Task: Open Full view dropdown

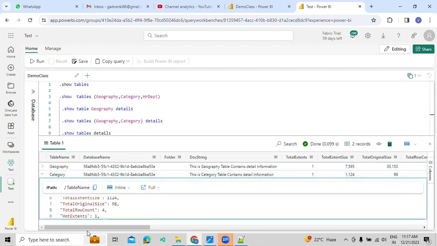Action: pos(150,188)
